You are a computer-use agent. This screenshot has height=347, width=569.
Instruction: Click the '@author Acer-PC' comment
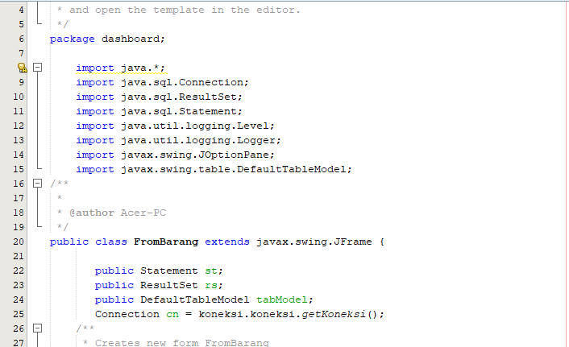pos(118,213)
